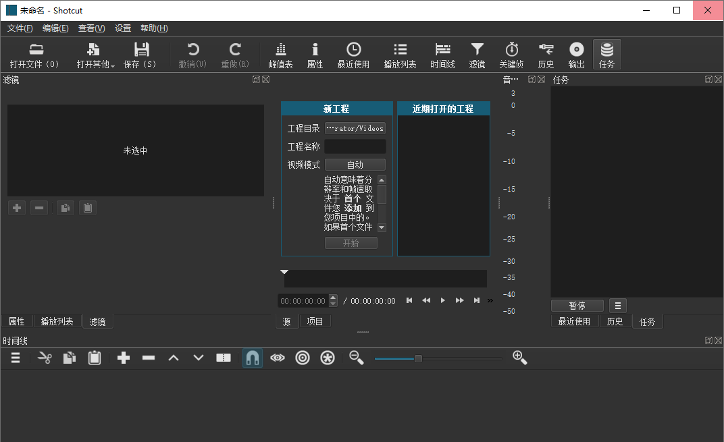
Task: Click the timeline zoom out magnifier
Action: point(357,358)
